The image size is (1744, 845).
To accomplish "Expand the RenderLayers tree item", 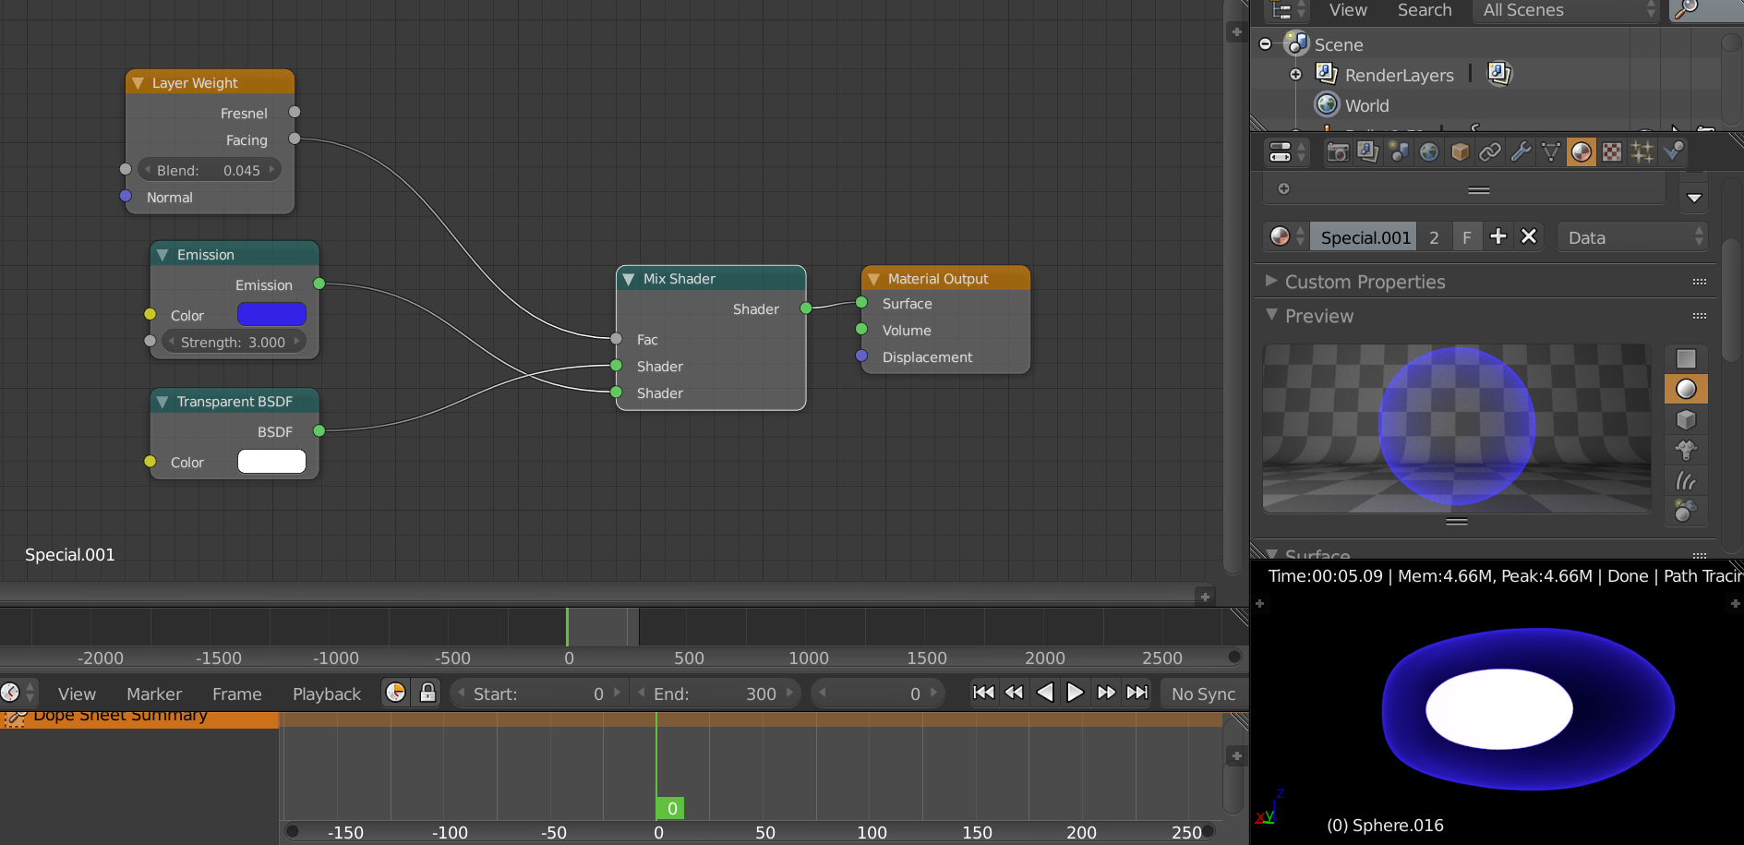I will tap(1295, 74).
